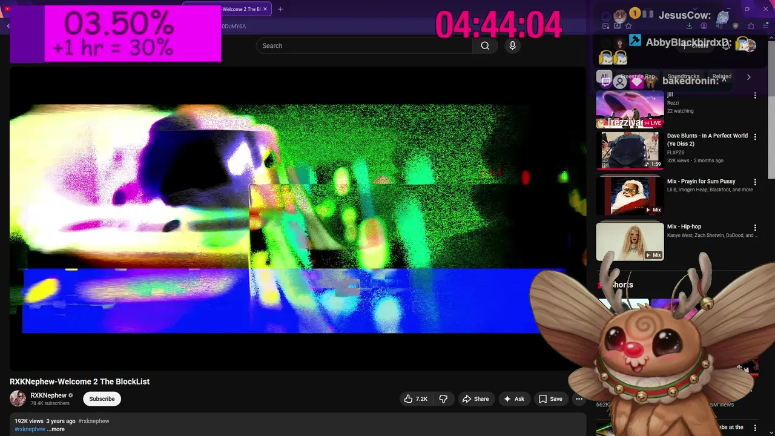Open RXKNephew channel avatar
This screenshot has height=436, width=775.
click(18, 398)
